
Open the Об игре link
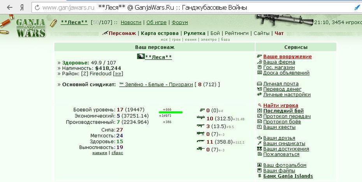pyautogui.click(x=156, y=23)
